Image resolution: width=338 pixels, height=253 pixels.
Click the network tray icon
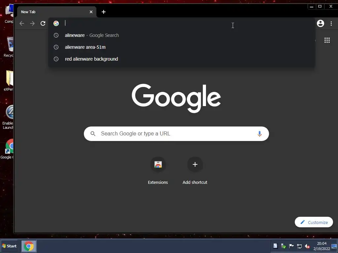[x=299, y=246]
